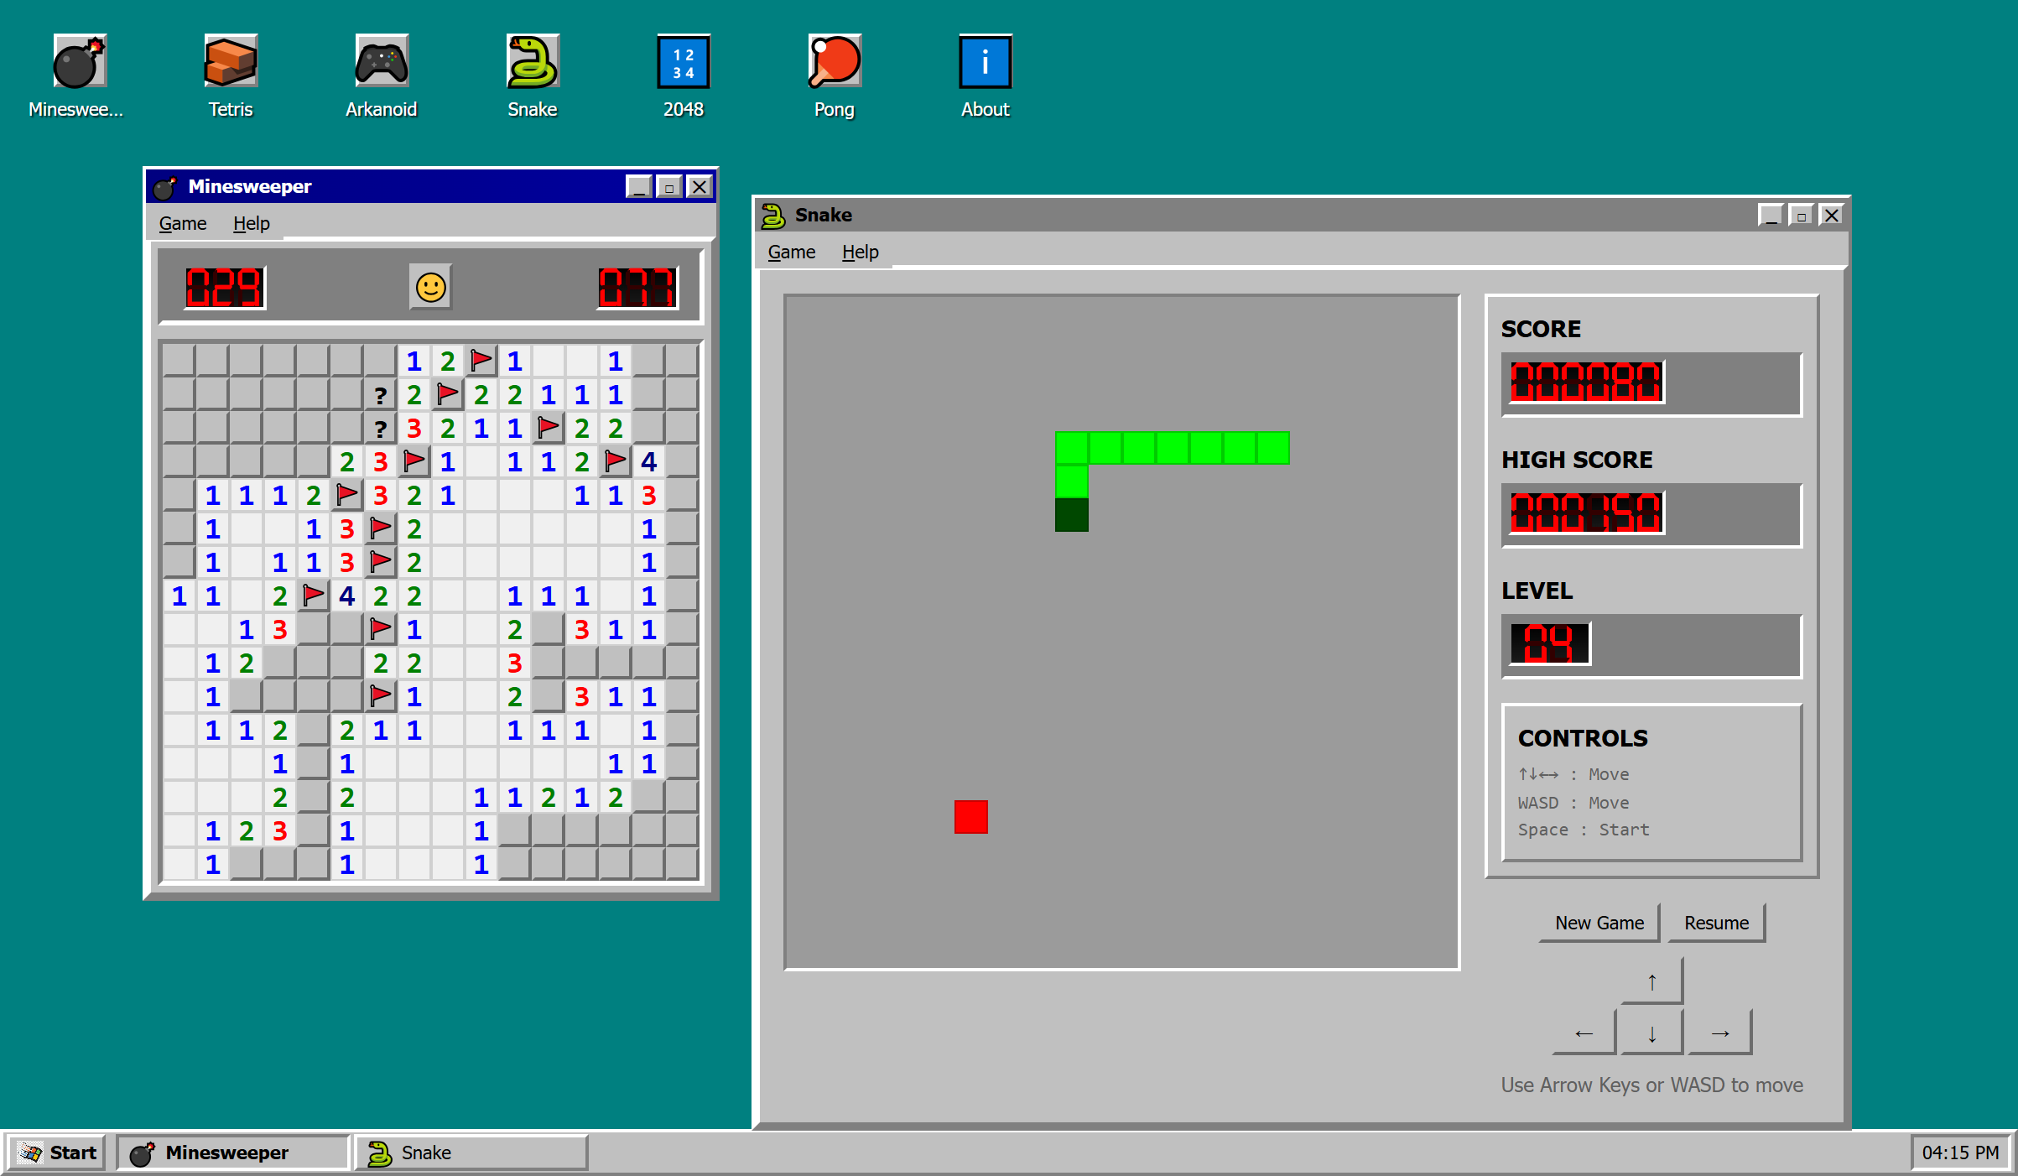Viewport: 2018px width, 1176px height.
Task: Click an unrevealed cell in Minesweeper
Action: (x=179, y=361)
